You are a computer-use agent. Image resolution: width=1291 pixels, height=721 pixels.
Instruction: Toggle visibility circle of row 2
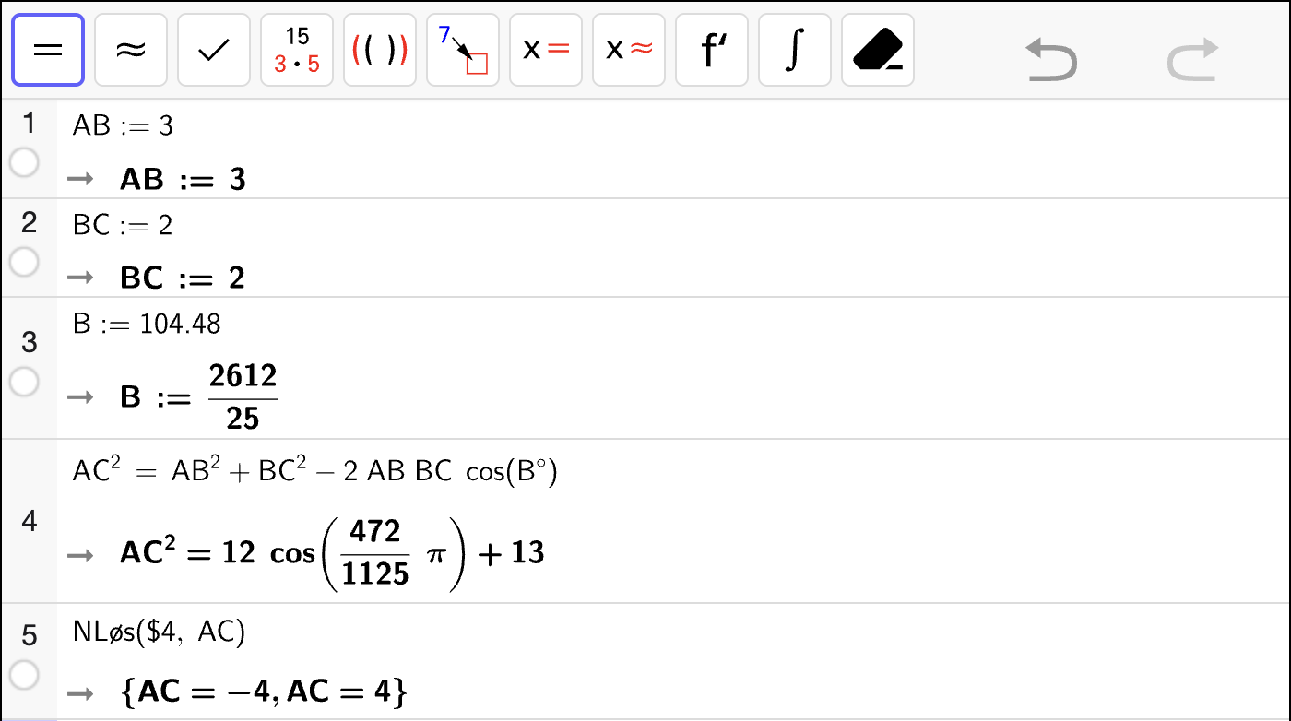pyautogui.click(x=24, y=262)
